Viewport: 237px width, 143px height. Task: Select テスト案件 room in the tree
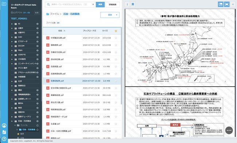[23, 68]
